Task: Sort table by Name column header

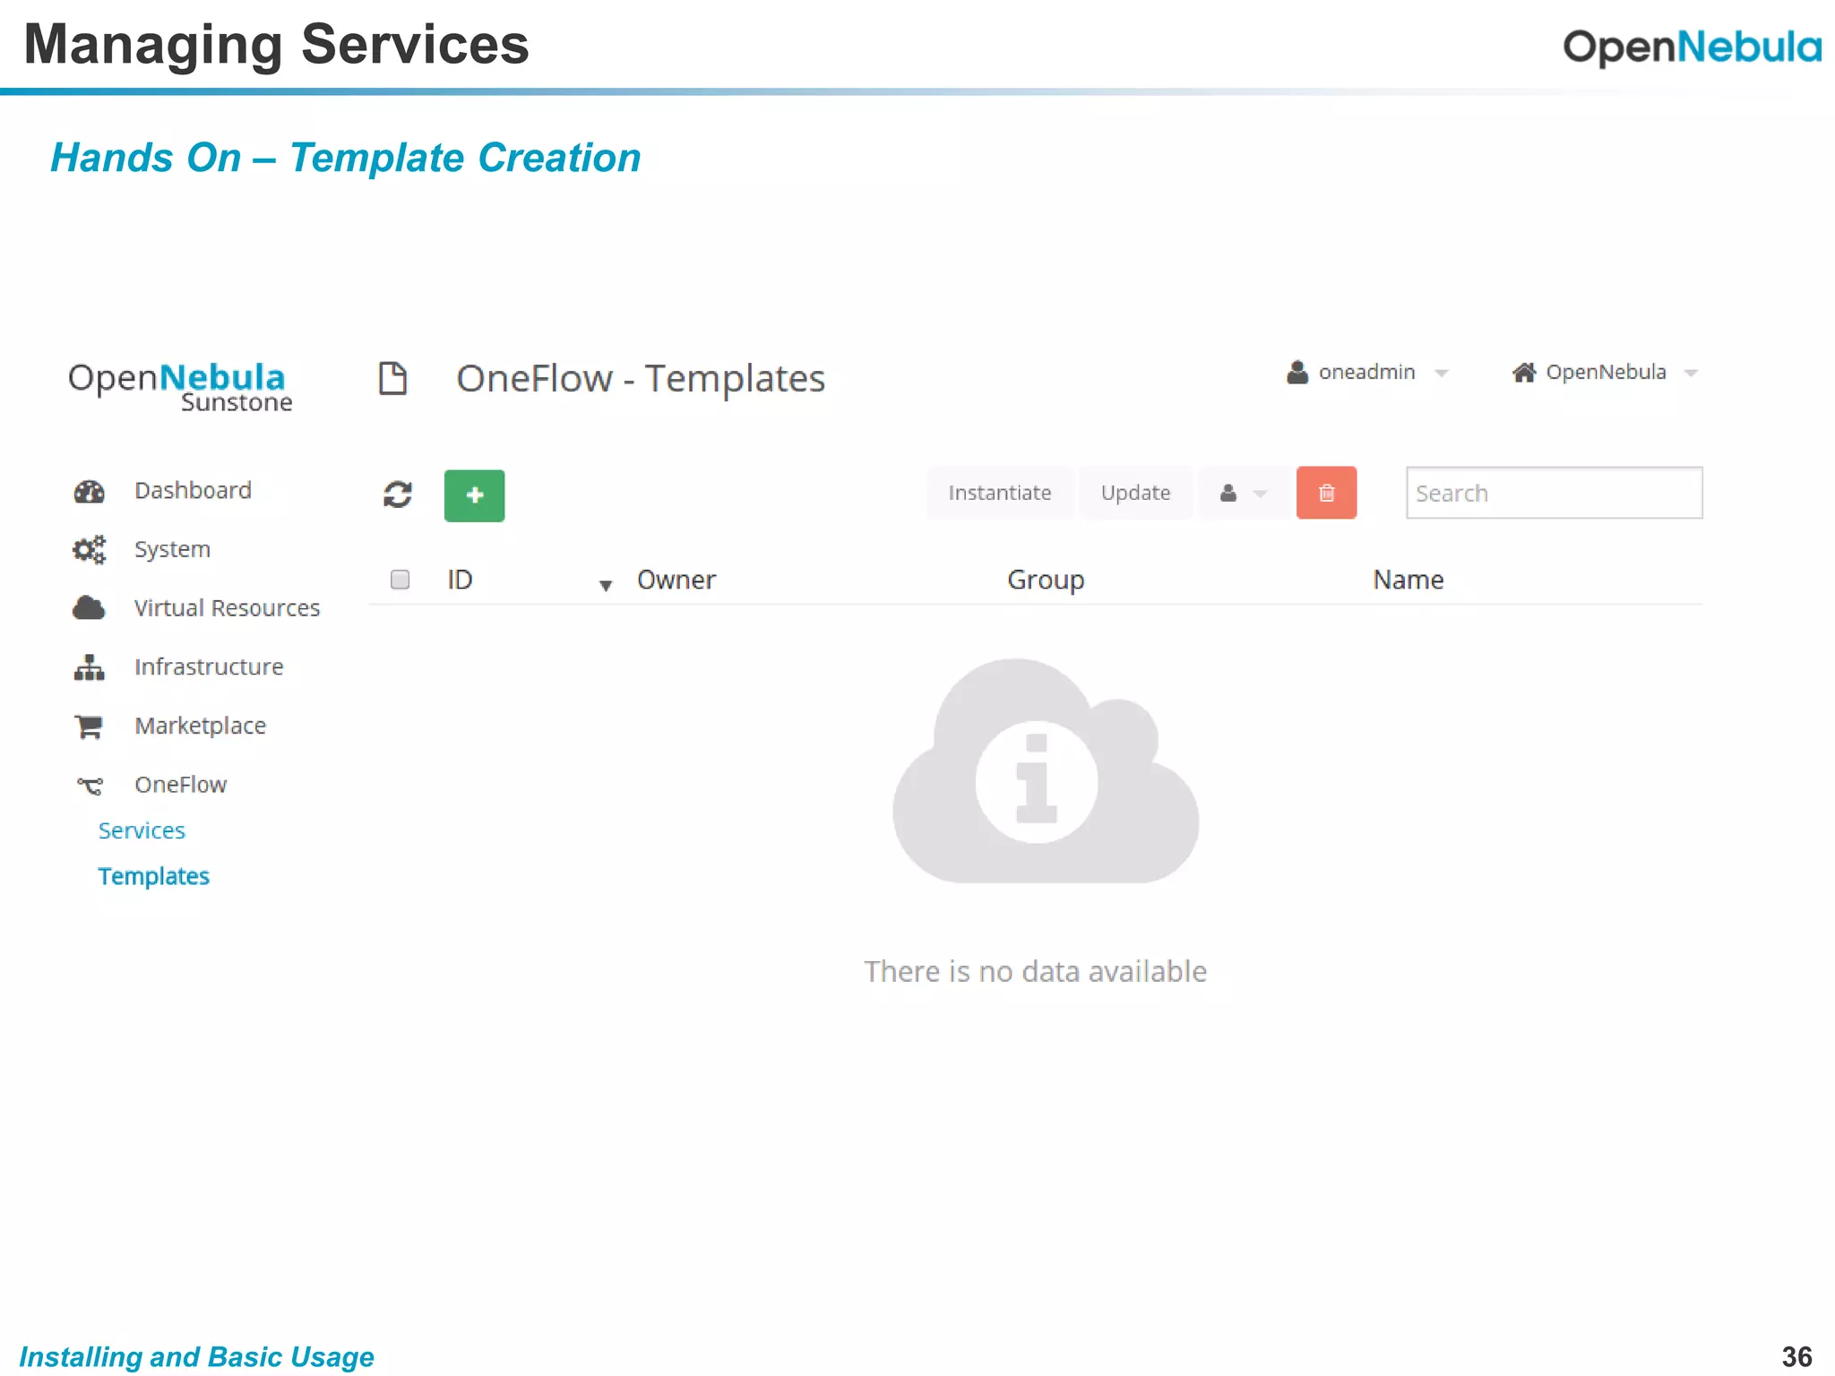Action: point(1408,580)
